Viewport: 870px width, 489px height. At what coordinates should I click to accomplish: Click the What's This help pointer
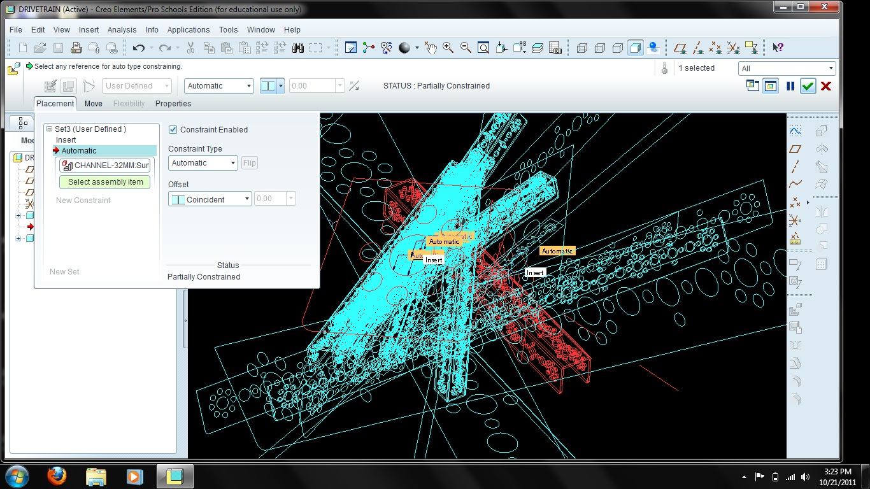pos(778,48)
